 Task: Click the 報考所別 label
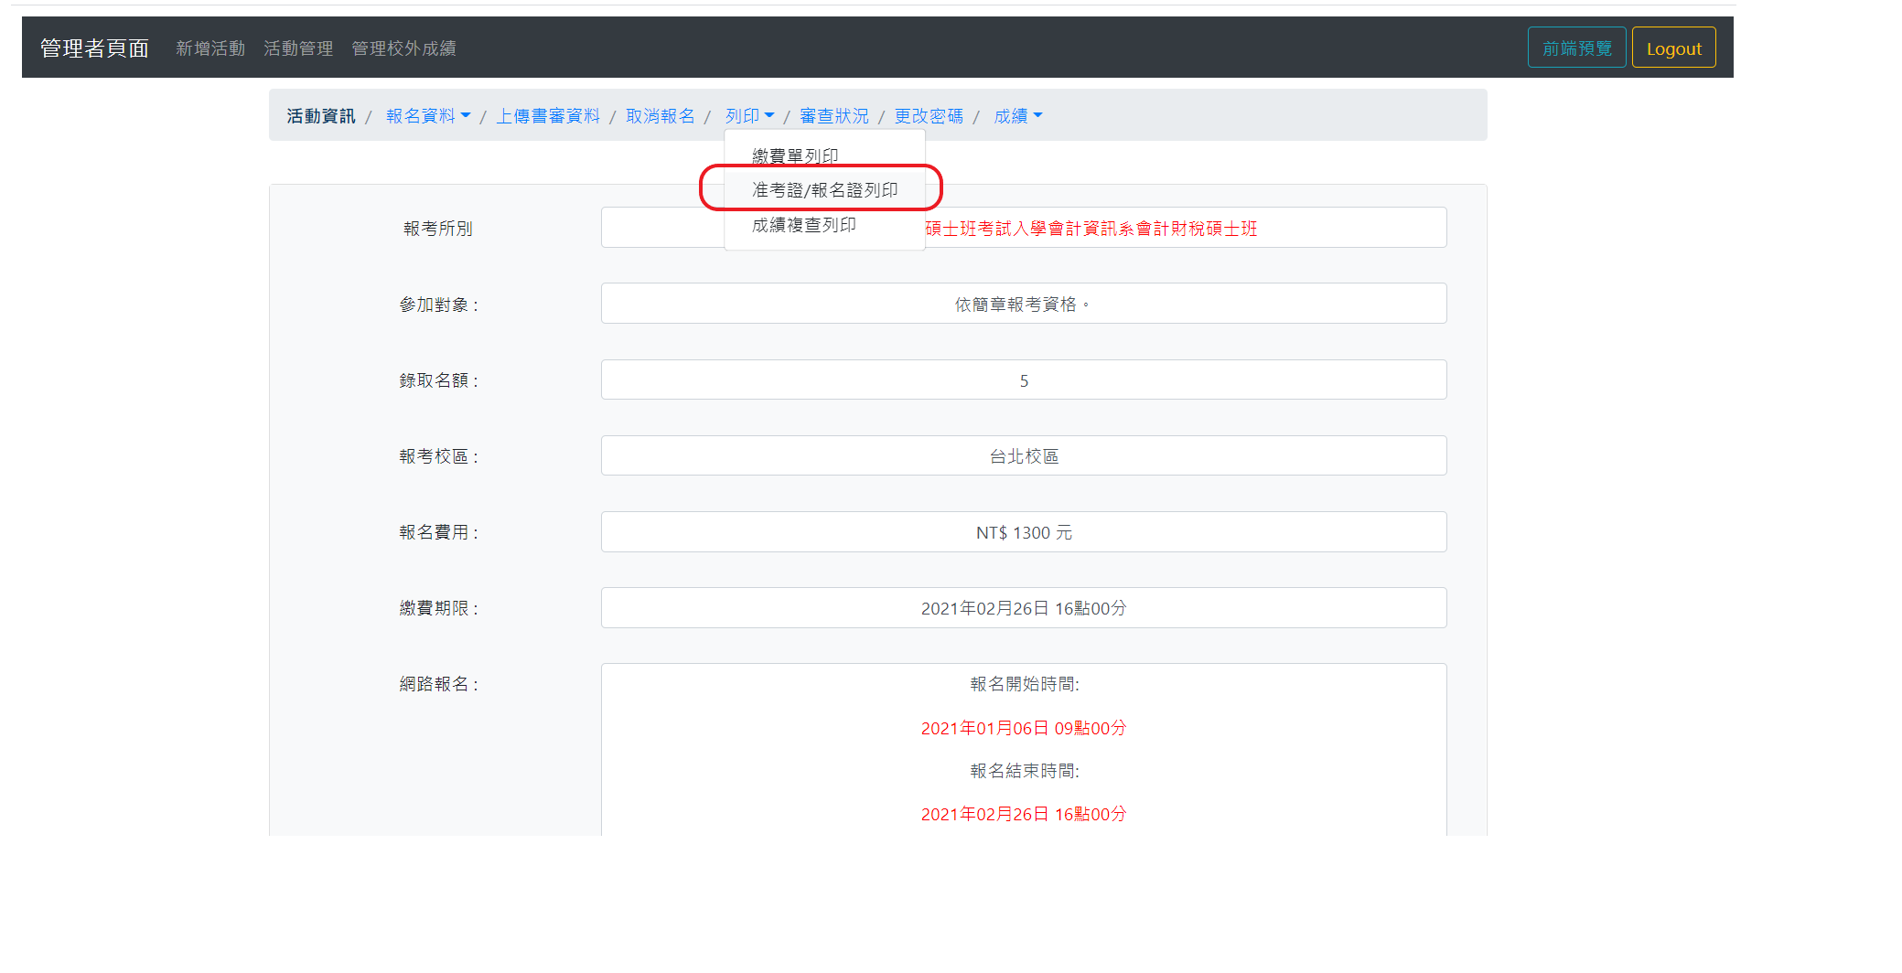pos(437,229)
